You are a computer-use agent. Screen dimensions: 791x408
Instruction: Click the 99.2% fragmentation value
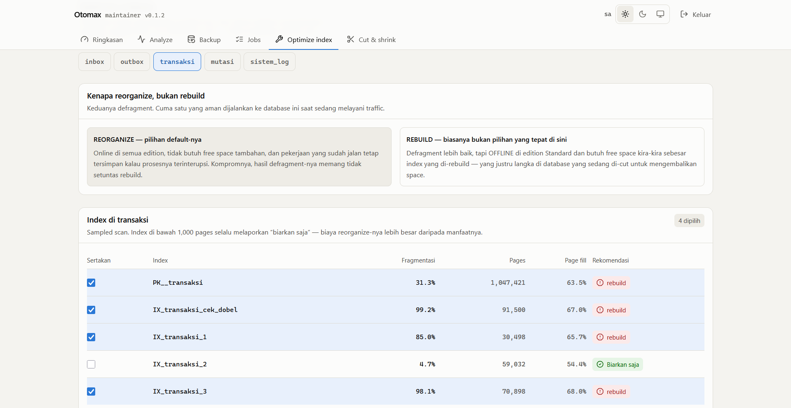point(425,310)
